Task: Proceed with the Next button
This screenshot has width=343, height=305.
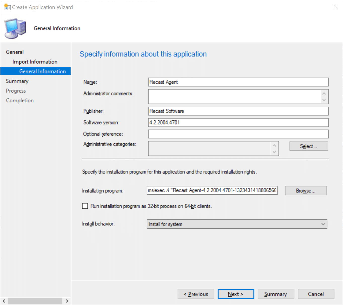Action: click(236, 294)
